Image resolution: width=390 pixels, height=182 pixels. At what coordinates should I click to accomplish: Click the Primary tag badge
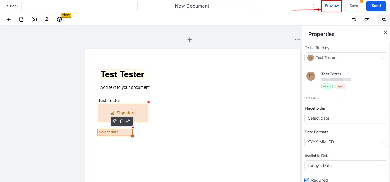pyautogui.click(x=327, y=86)
